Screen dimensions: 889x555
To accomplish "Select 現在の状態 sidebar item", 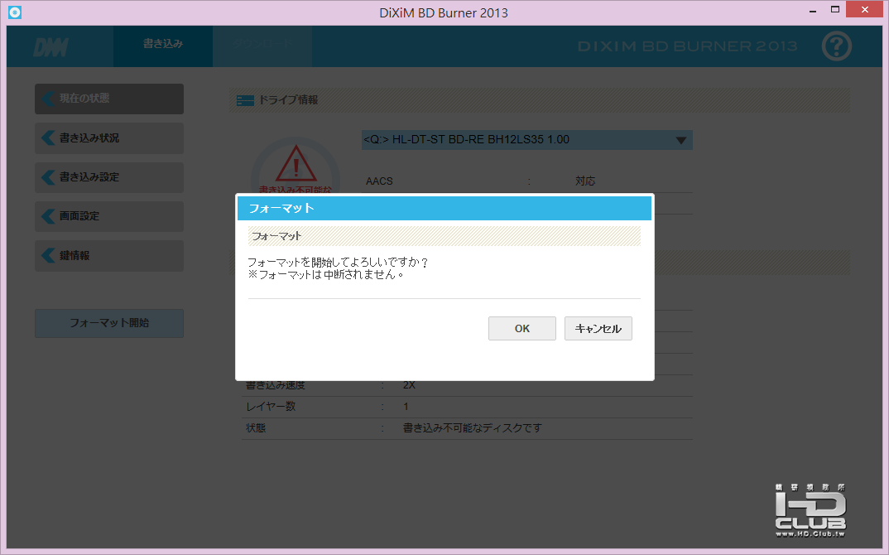I will (109, 99).
